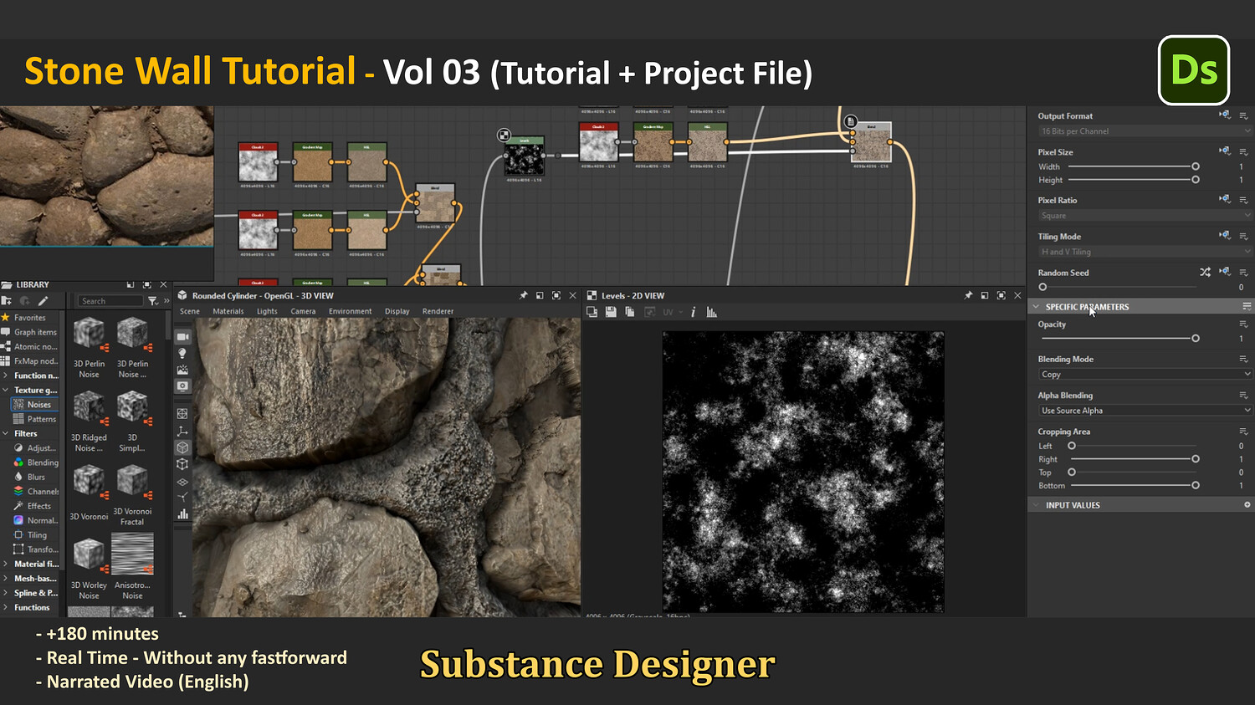
Task: Click the light bulb icon in 3D view
Action: point(182,354)
